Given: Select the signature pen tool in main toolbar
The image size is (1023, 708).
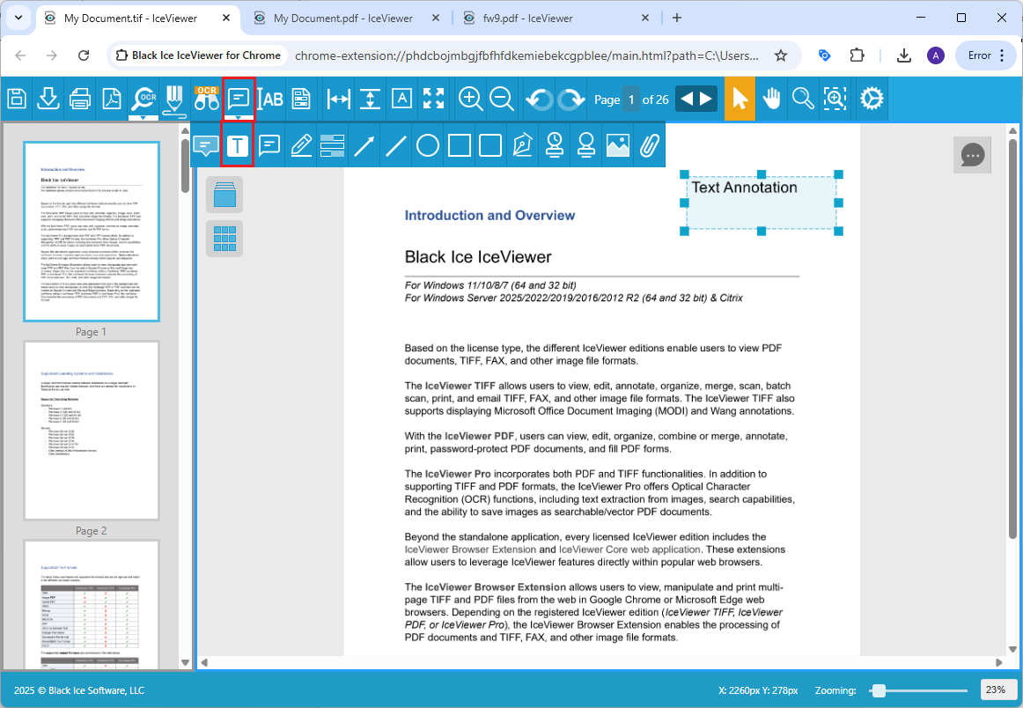Looking at the screenshot, I should pyautogui.click(x=174, y=100).
